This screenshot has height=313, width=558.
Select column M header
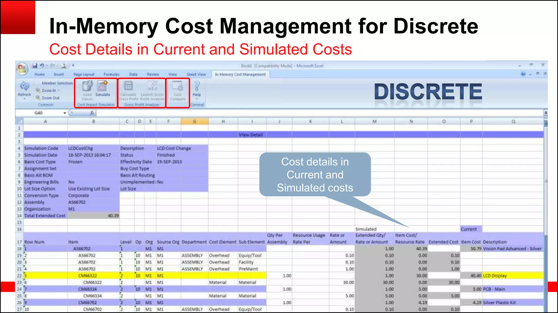[375, 121]
